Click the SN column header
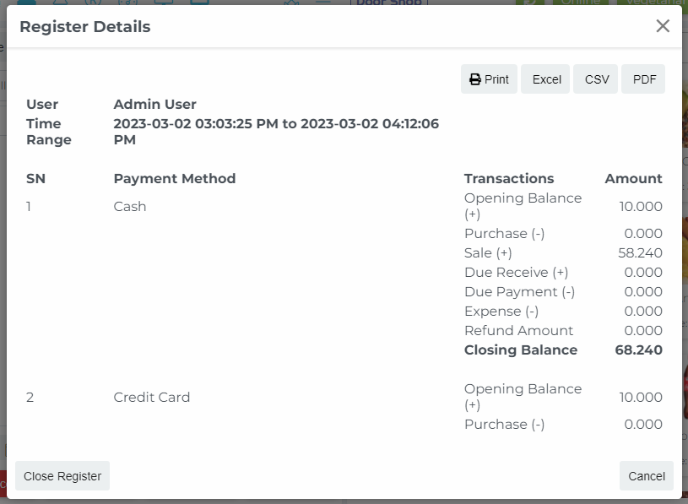Viewport: 688px width, 504px height. pyautogui.click(x=35, y=179)
